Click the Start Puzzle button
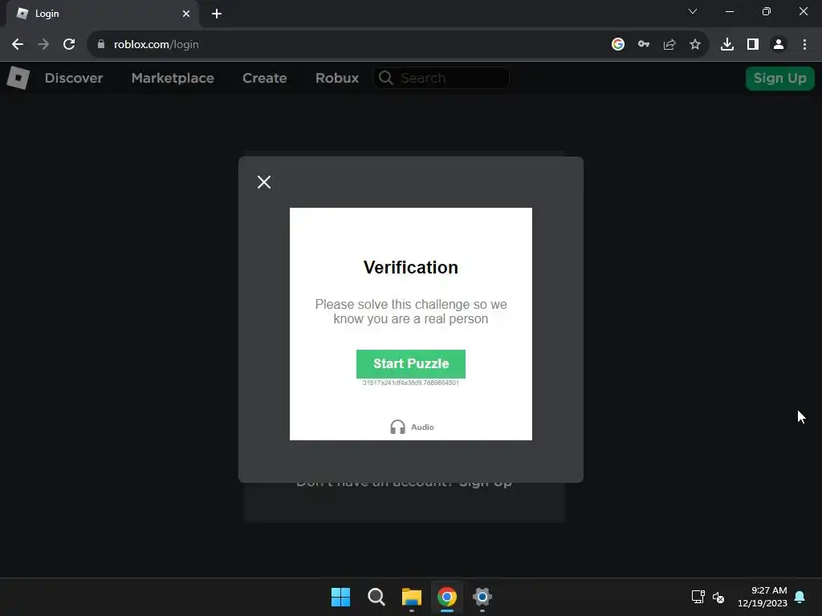This screenshot has width=822, height=616. click(x=410, y=363)
